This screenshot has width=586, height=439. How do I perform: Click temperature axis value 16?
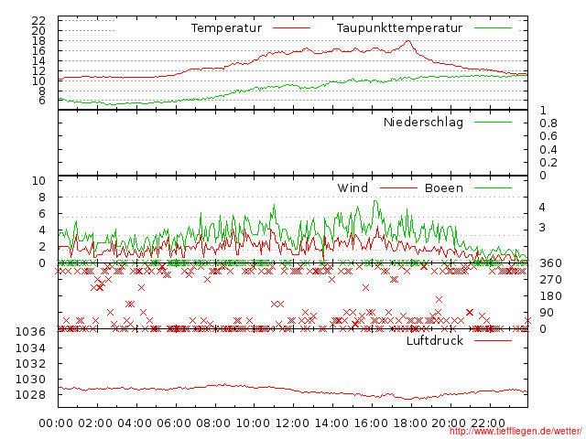click(x=38, y=51)
